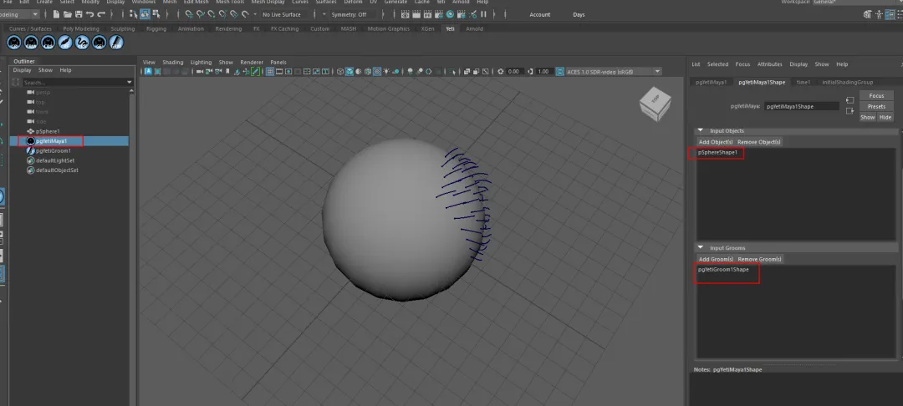Click the Add Groom(s) button
Viewport: 903px width, 406px height.
716,259
